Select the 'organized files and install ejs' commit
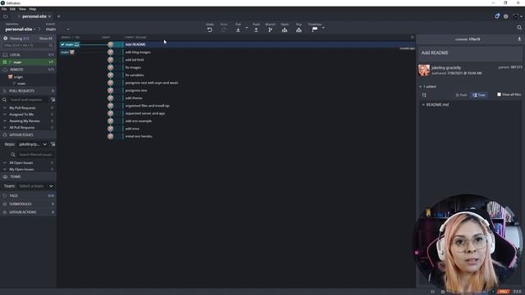 tap(148, 106)
